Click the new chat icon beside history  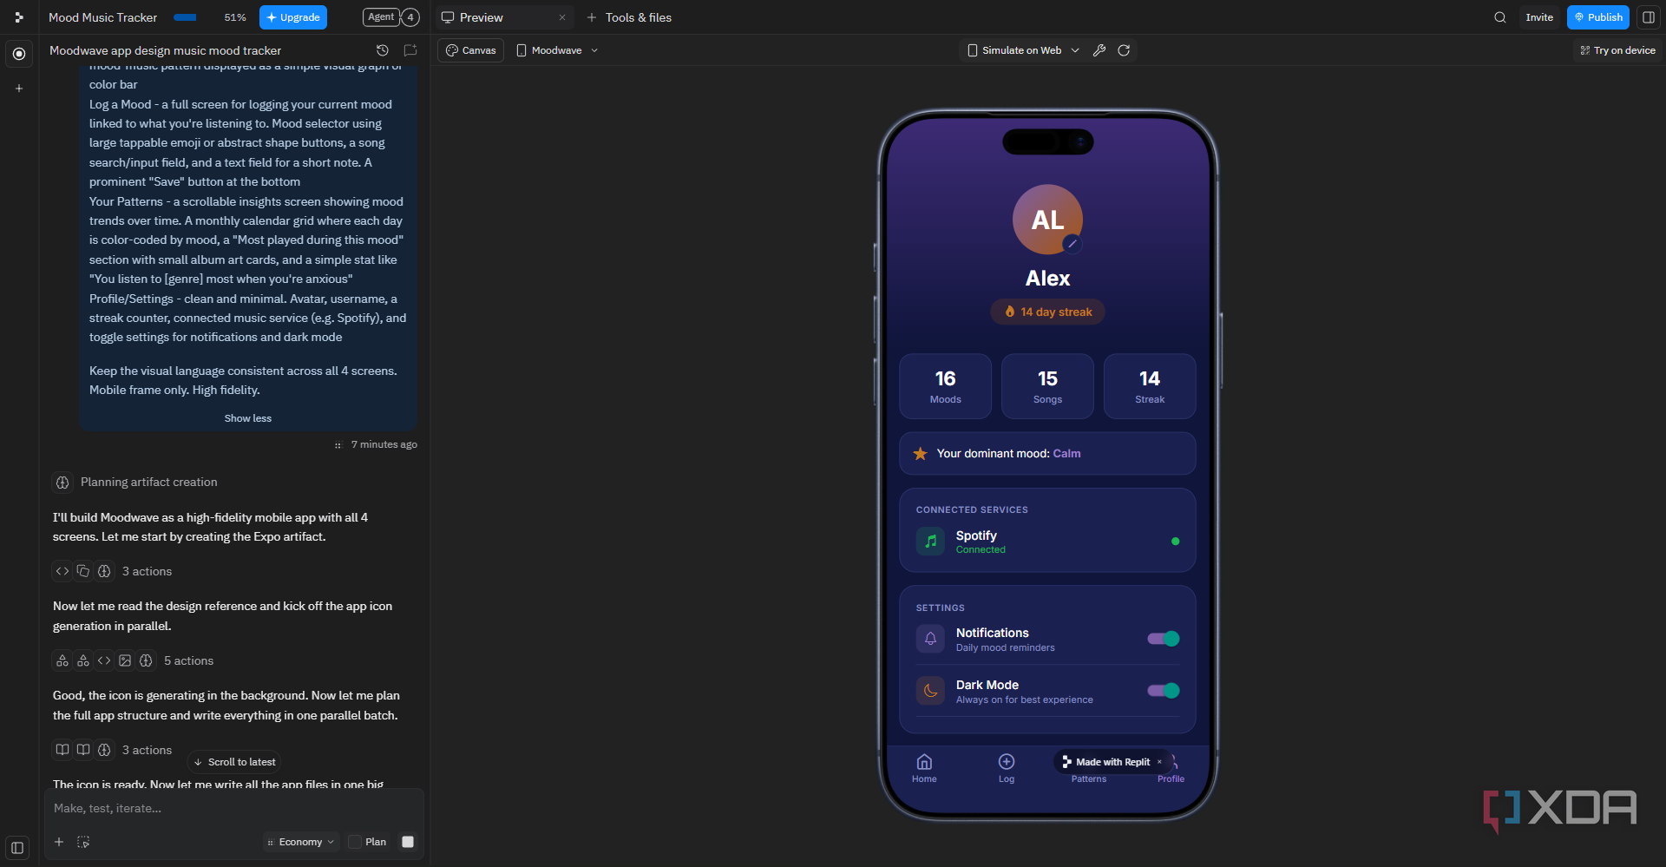(x=410, y=50)
